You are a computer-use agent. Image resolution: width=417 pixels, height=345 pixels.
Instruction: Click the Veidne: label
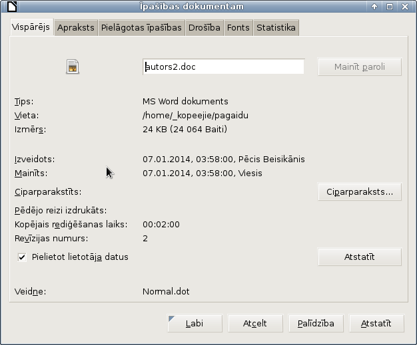31,292
